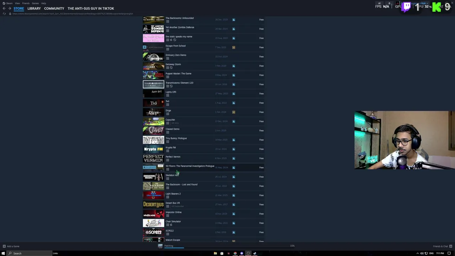Click Add a Game plus button
The image size is (455, 256).
click(4, 246)
